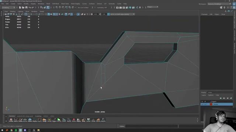Image resolution: width=236 pixels, height=132 pixels.
Task: Select the layer1 row
Action: (217, 102)
